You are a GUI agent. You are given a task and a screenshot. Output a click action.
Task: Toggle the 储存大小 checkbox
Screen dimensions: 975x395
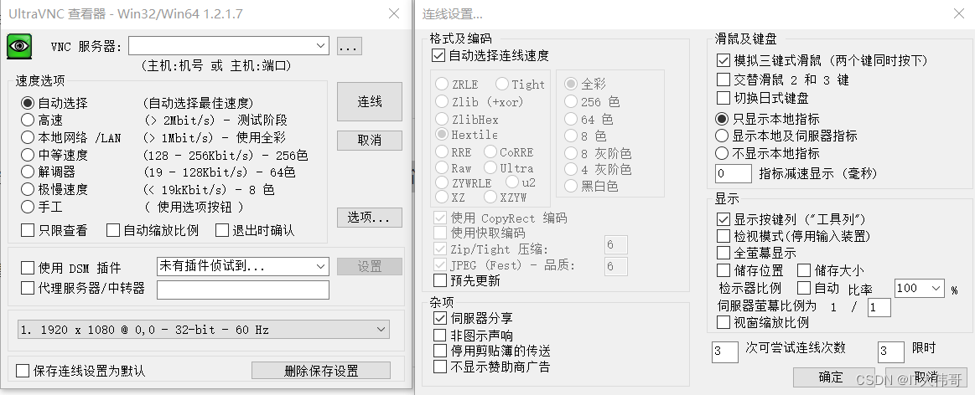pyautogui.click(x=803, y=270)
